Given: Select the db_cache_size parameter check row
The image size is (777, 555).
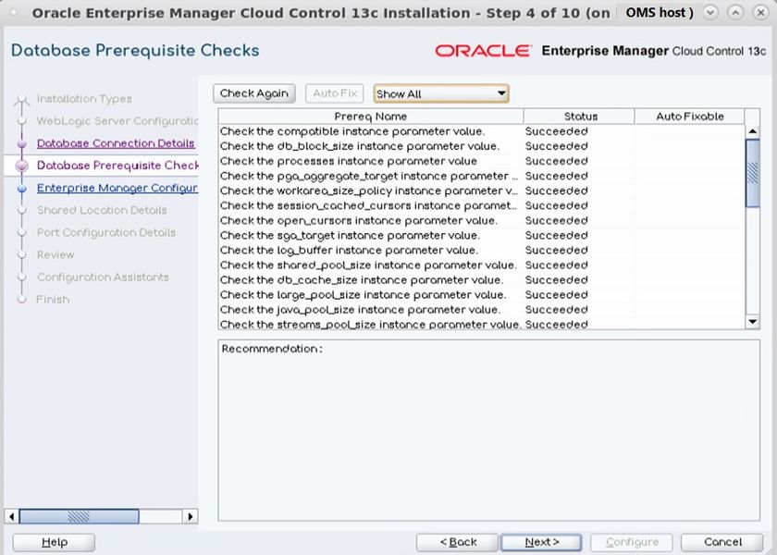Looking at the screenshot, I should click(481, 280).
